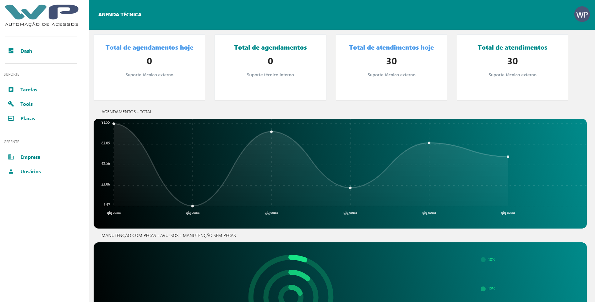
Task: Click the SUPORTE section label
Action: [12, 74]
